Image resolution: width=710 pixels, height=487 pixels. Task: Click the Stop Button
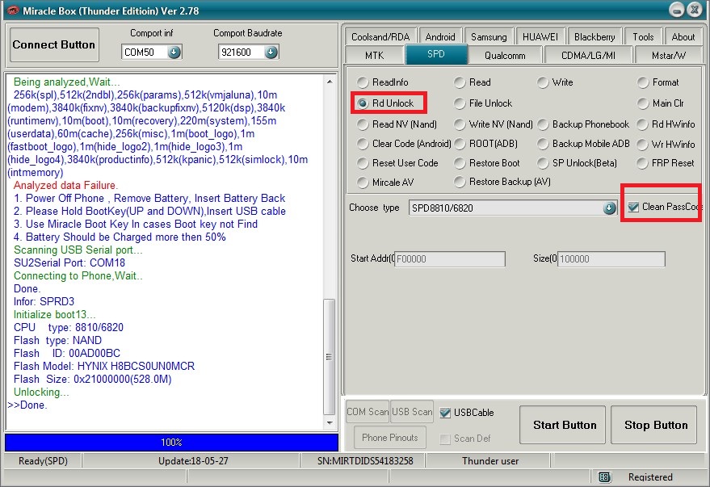pos(653,425)
